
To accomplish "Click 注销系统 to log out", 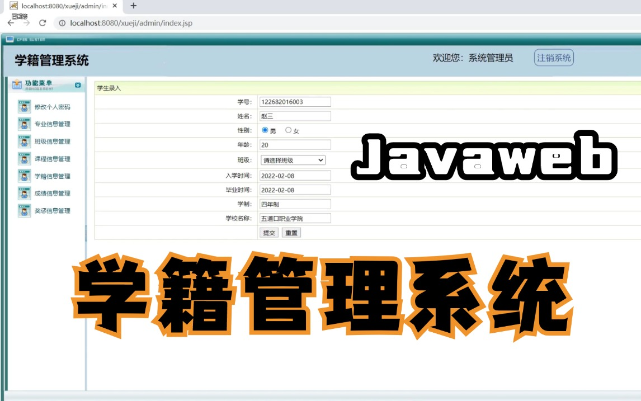I will tap(553, 57).
